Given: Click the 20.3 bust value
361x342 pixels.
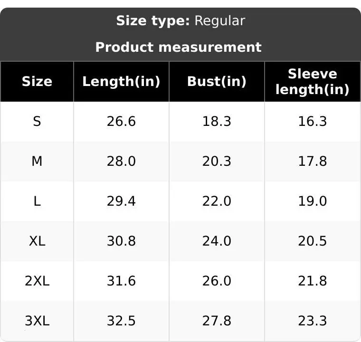Looking at the screenshot, I should (x=217, y=161).
